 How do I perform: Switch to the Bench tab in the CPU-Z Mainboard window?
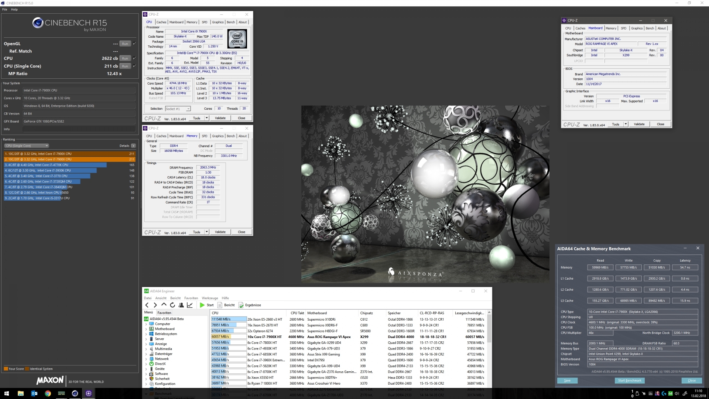click(x=650, y=28)
